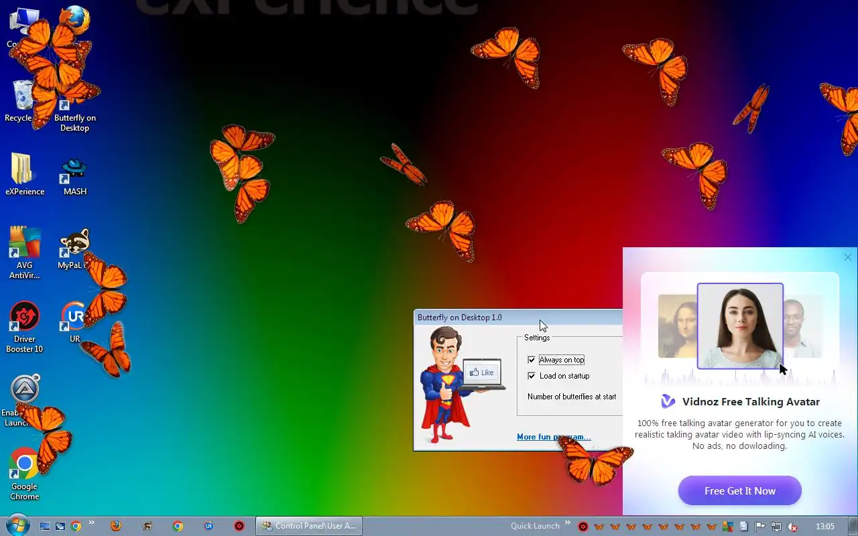This screenshot has height=536, width=858.
Task: Click the superhero mascot image in the dialog
Action: coord(446,385)
